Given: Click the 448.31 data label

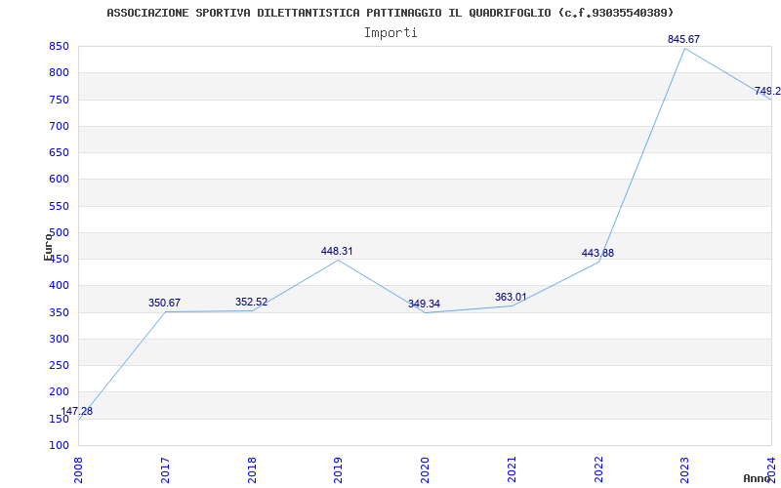Looking at the screenshot, I should point(337,251).
